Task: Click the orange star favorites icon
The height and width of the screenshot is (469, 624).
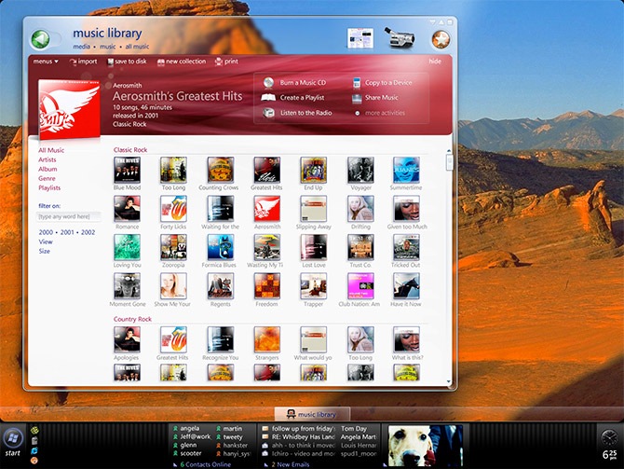Action: point(440,39)
